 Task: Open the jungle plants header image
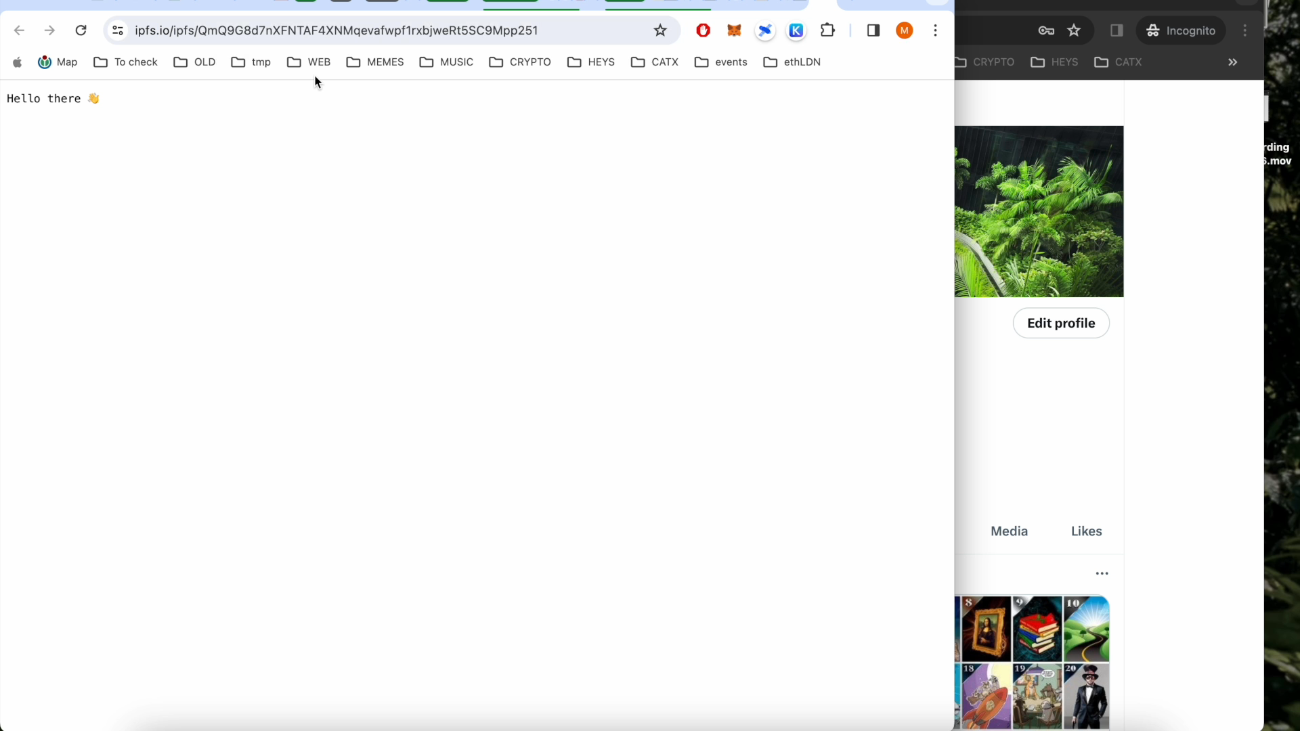tap(1039, 211)
